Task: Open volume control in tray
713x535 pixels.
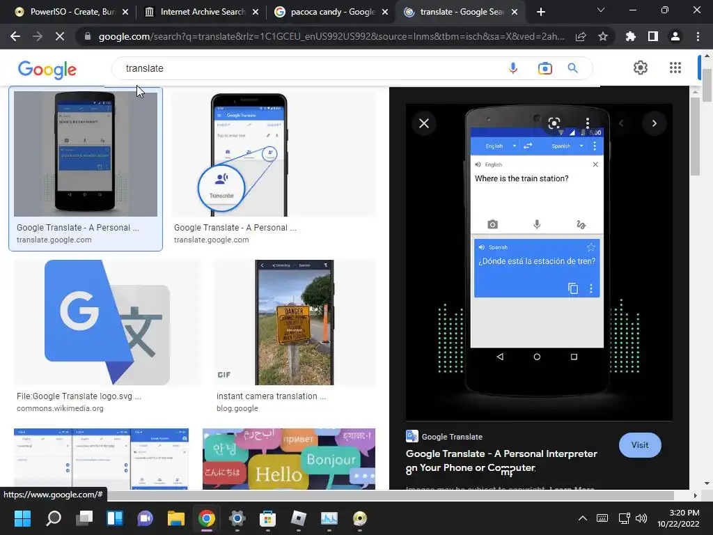Action: point(641,518)
